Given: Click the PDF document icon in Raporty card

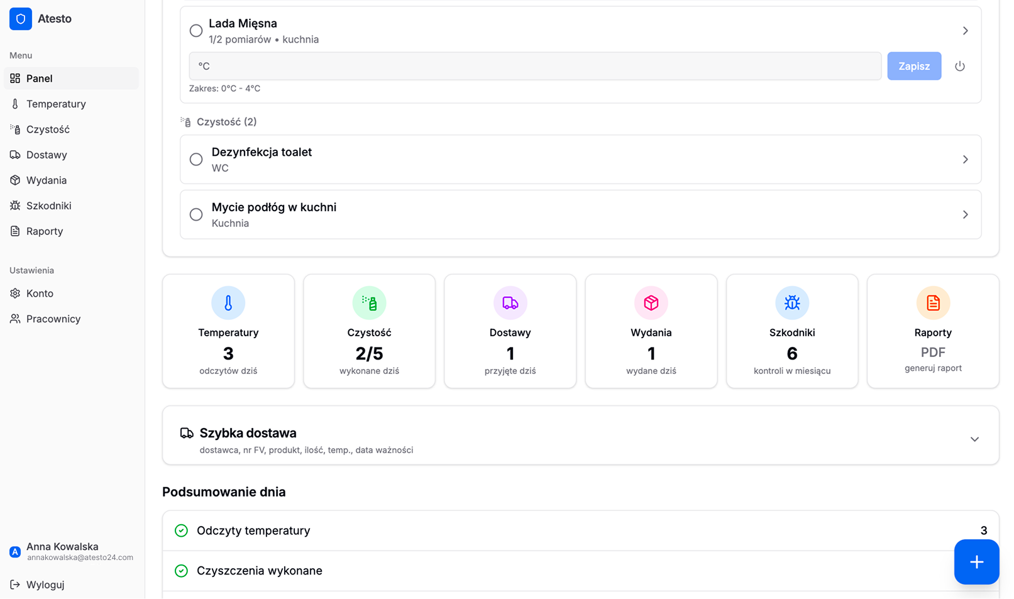Looking at the screenshot, I should coord(932,303).
